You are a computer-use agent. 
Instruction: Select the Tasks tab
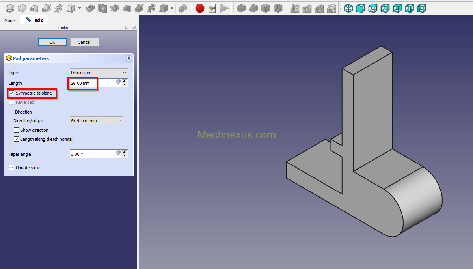point(34,20)
